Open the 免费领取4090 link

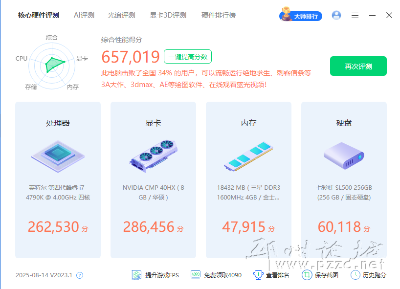point(222,275)
